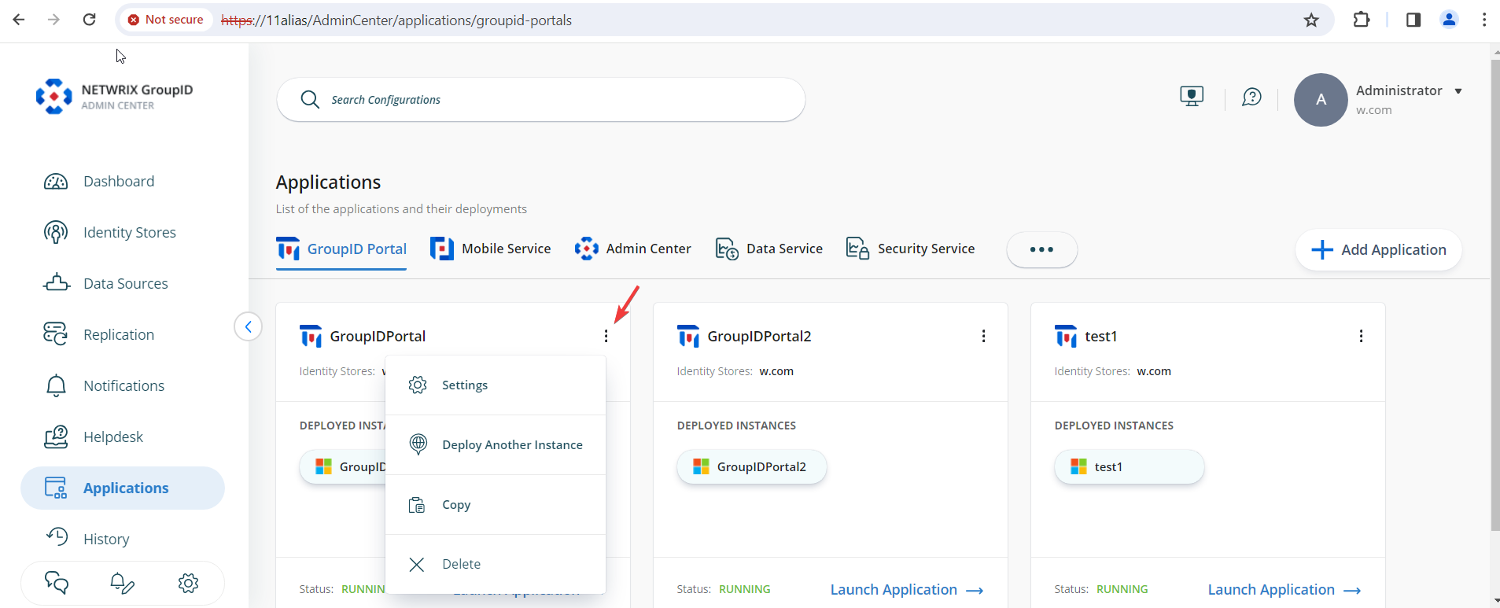This screenshot has height=608, width=1500.
Task: Open the Dashboard section
Action: tap(119, 182)
